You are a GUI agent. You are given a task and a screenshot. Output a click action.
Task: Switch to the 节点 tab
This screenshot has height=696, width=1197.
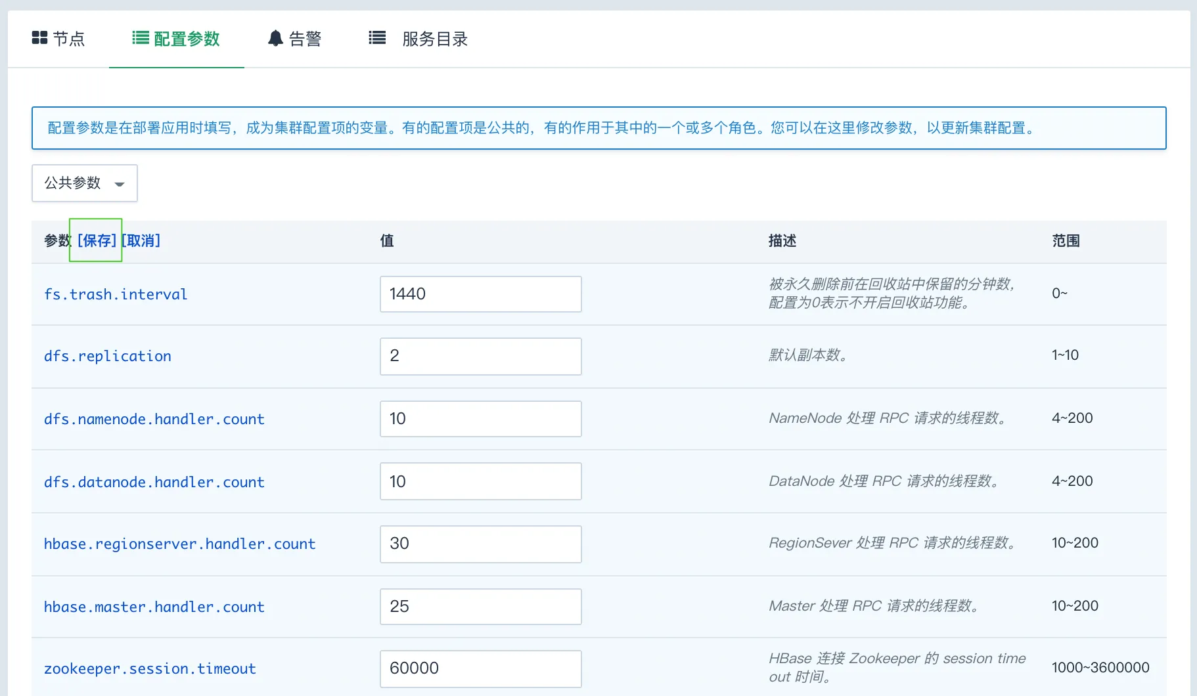coord(58,39)
